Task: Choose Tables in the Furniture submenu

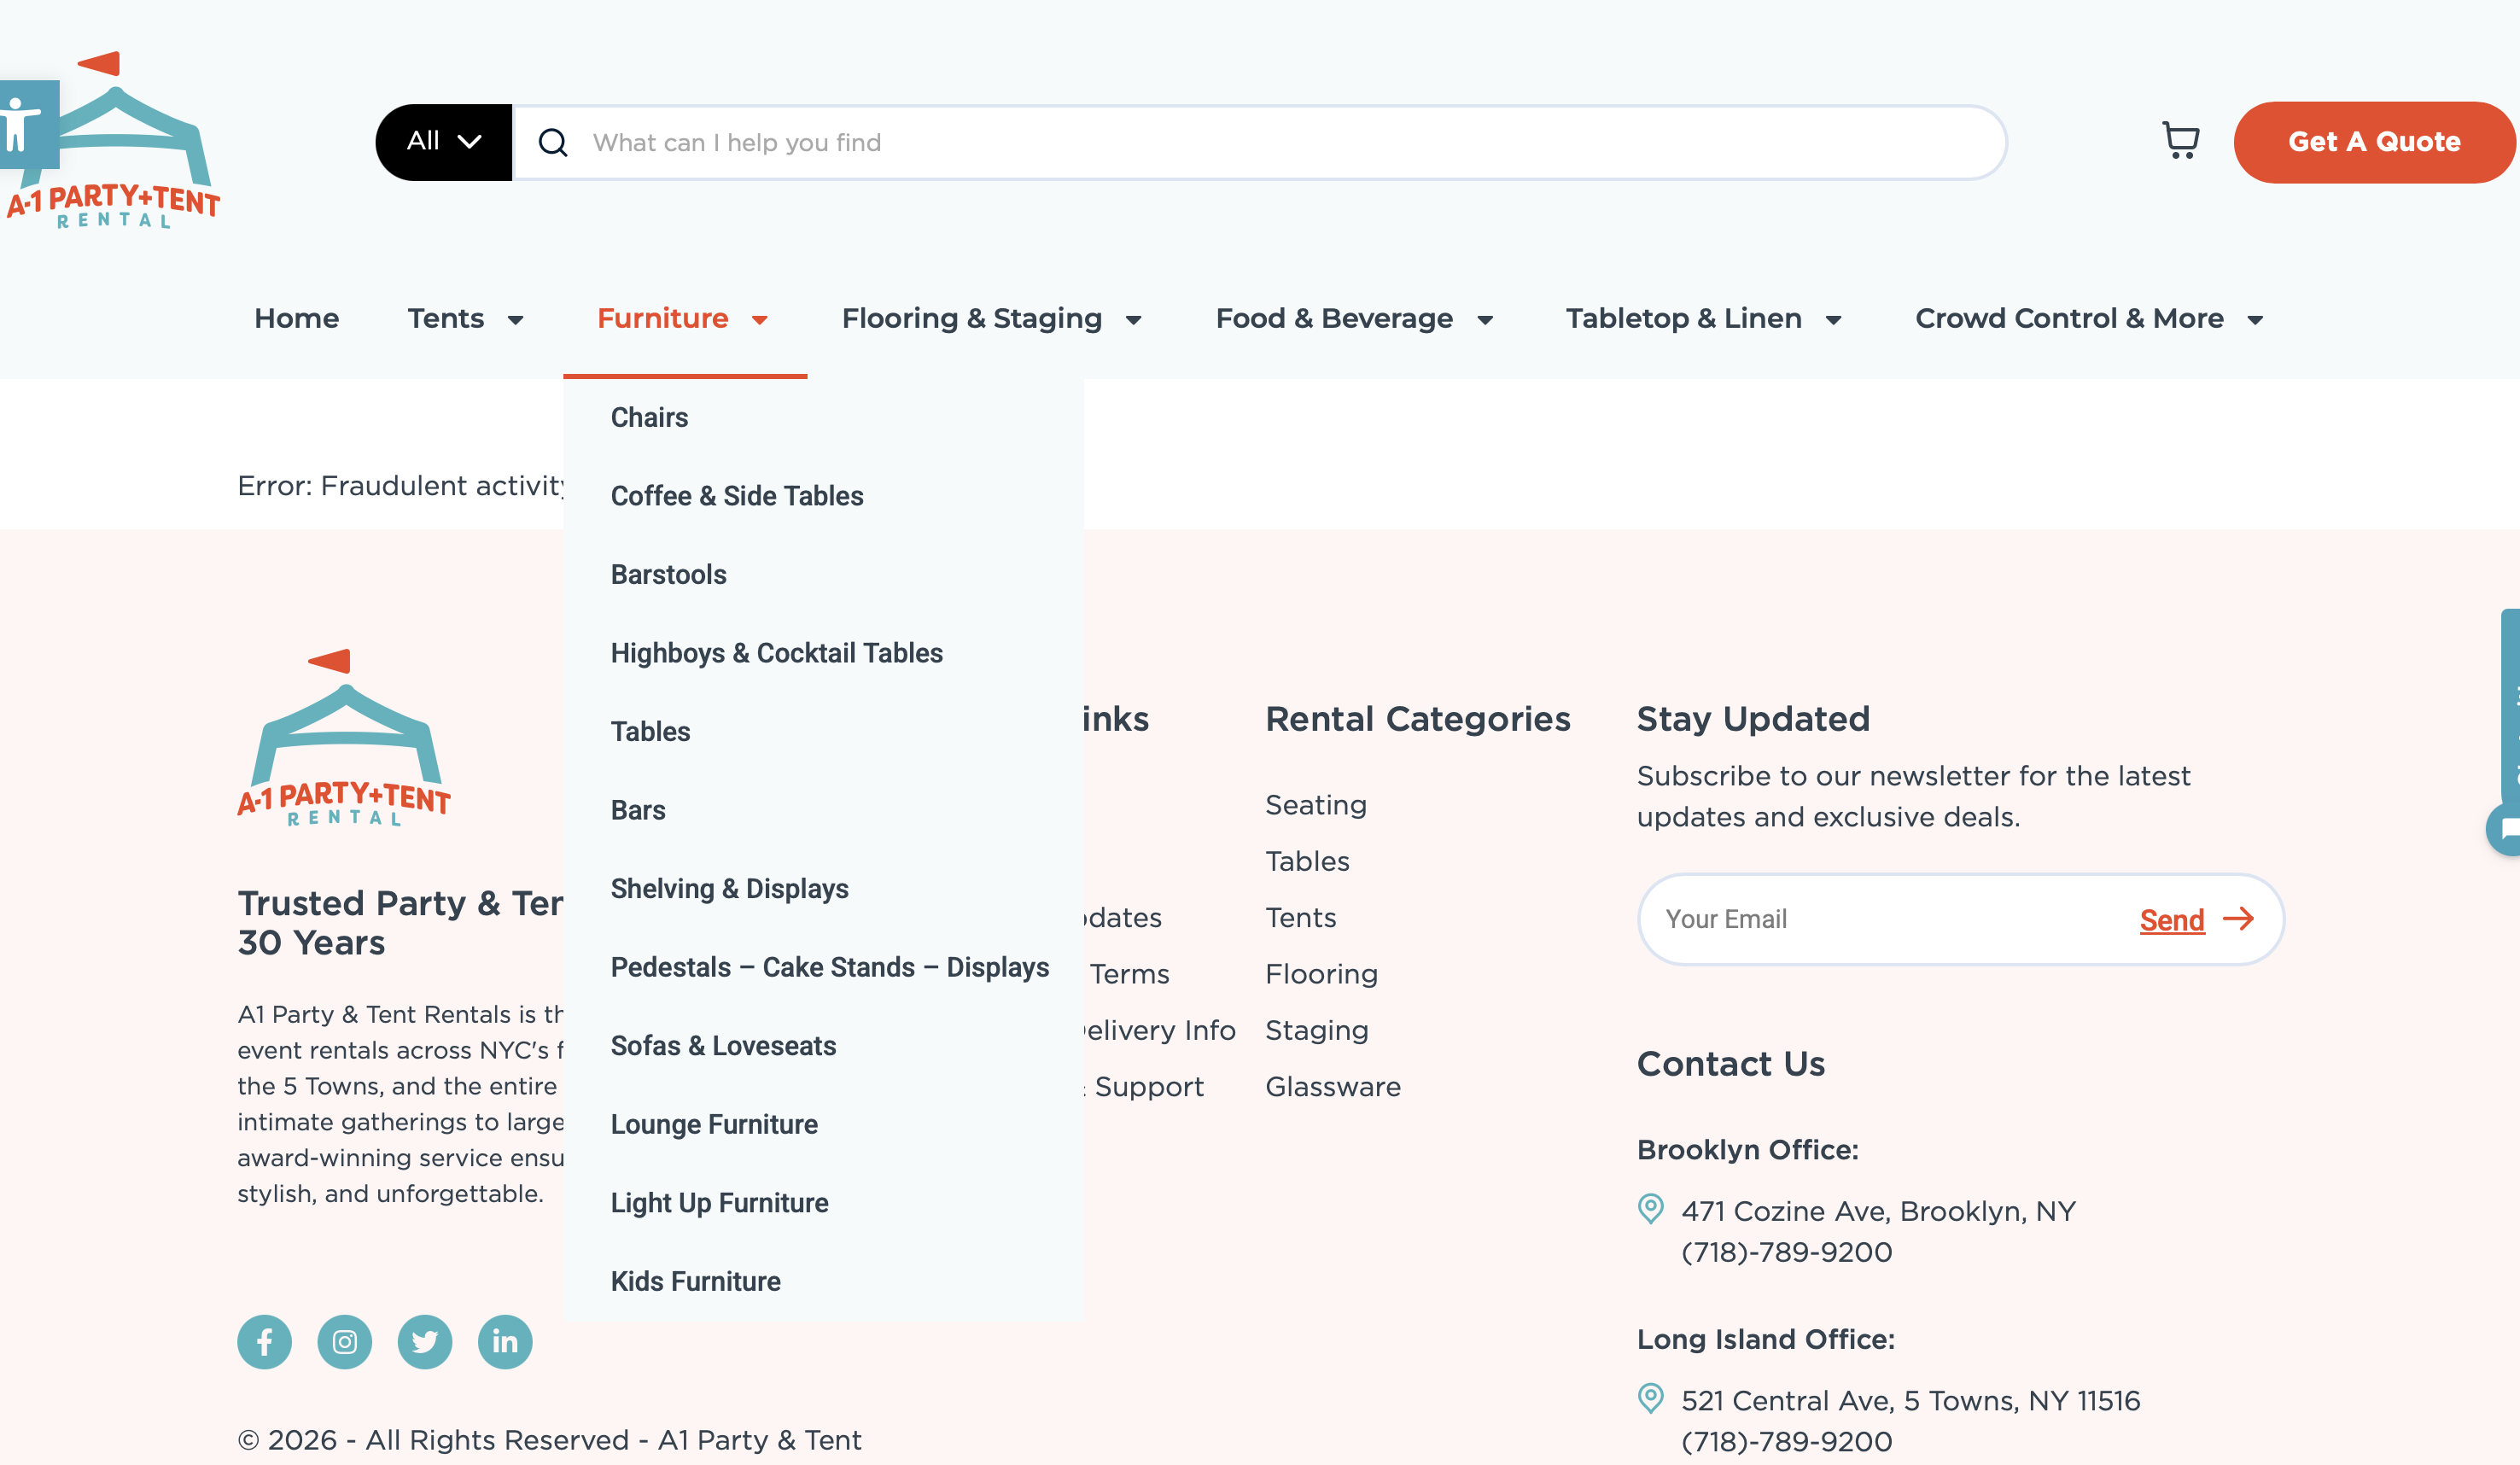Action: click(651, 731)
